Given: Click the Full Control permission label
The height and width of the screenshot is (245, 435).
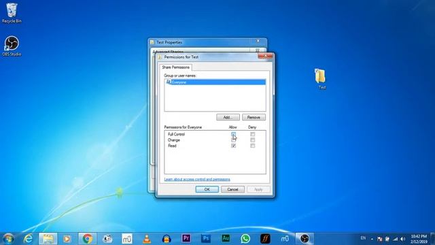Looking at the screenshot, I should [176, 134].
